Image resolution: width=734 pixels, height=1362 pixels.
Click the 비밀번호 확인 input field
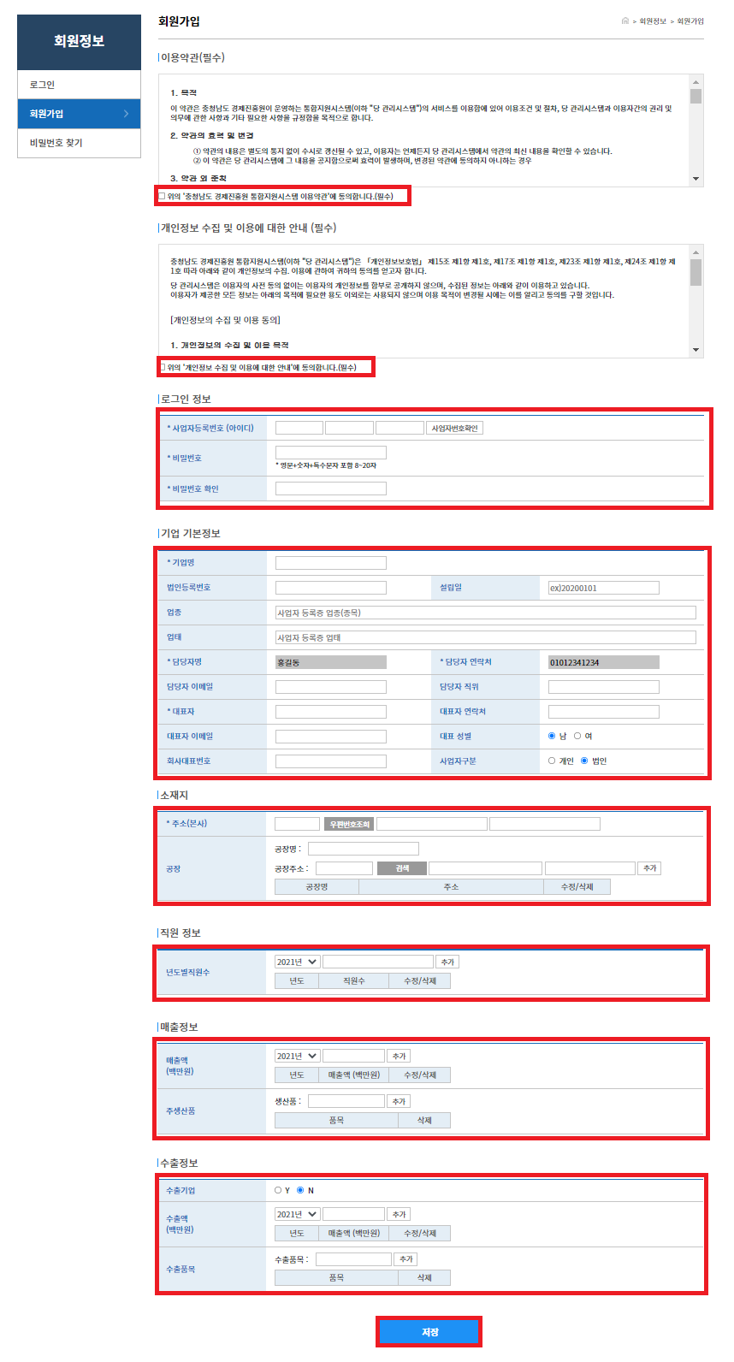coord(331,489)
